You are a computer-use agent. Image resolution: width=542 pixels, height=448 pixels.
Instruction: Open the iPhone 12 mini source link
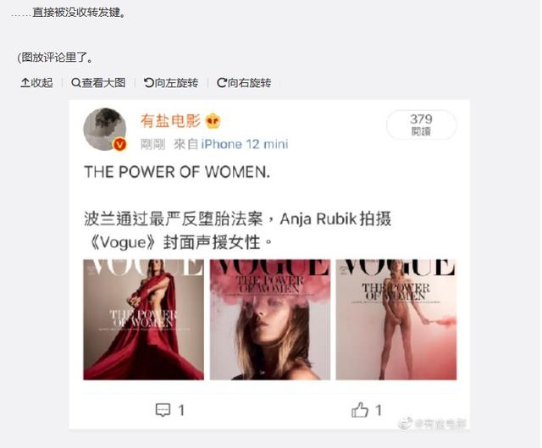(x=245, y=144)
